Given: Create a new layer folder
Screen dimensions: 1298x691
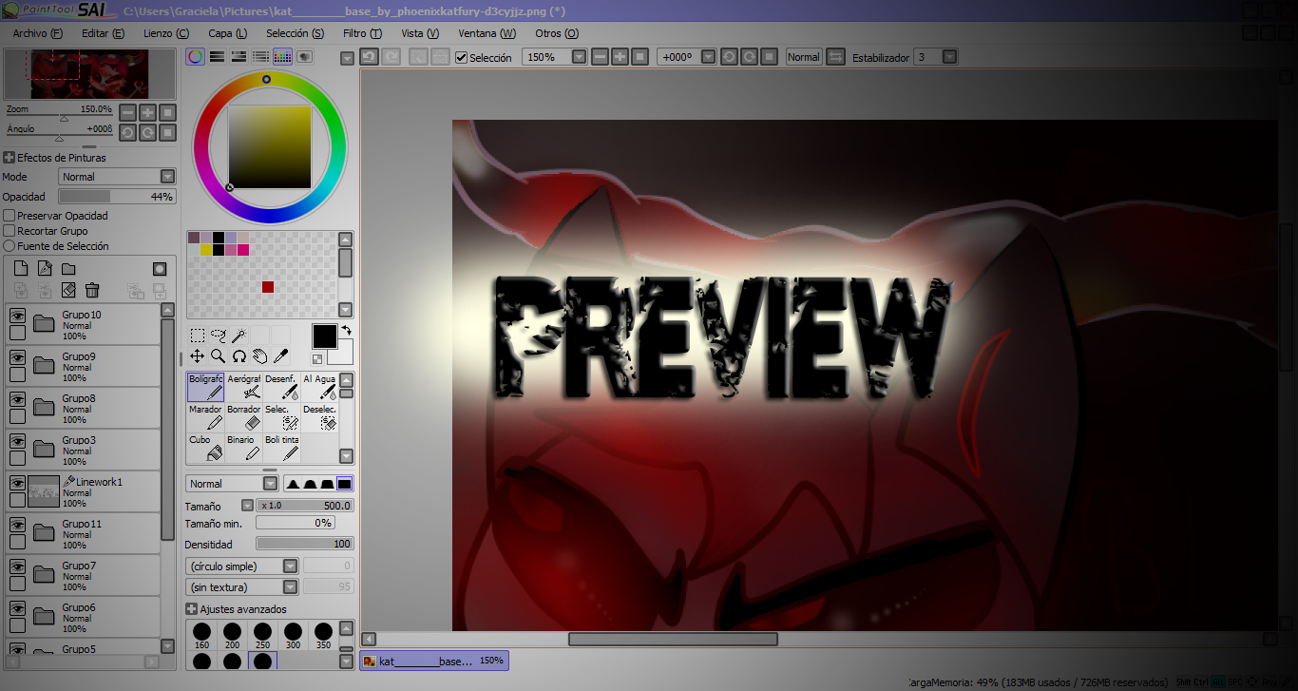Looking at the screenshot, I should click(x=68, y=269).
